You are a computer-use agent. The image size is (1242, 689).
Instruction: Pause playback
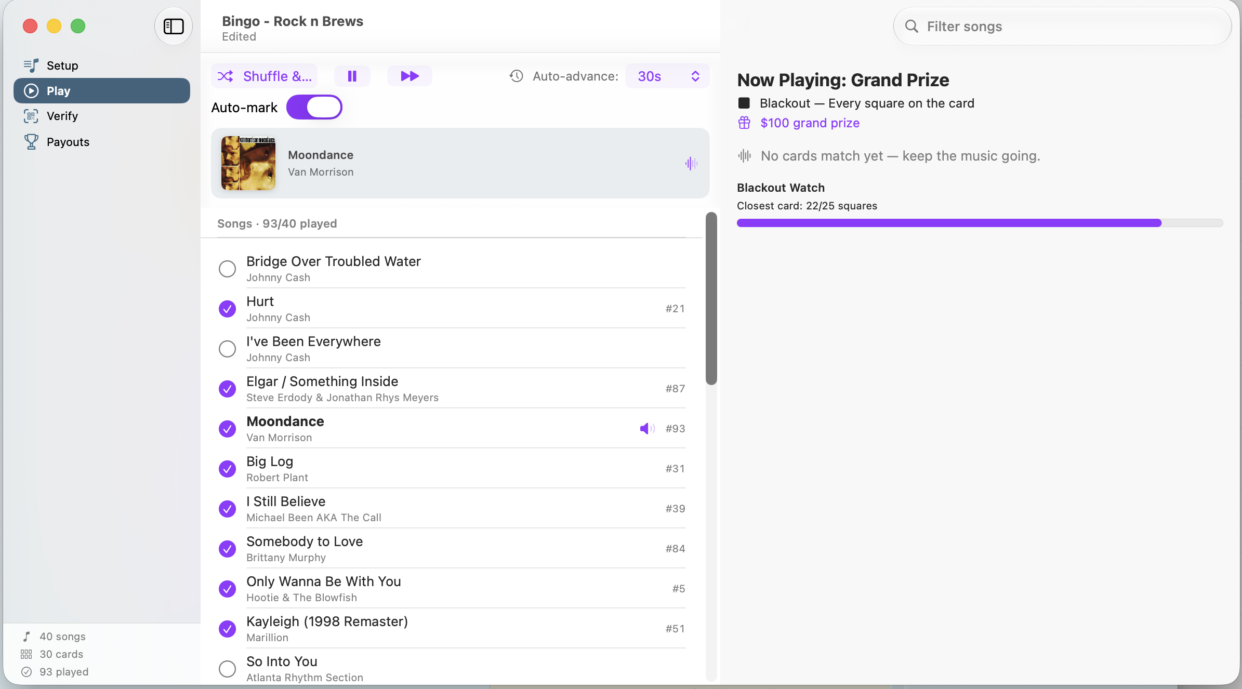[x=352, y=76]
